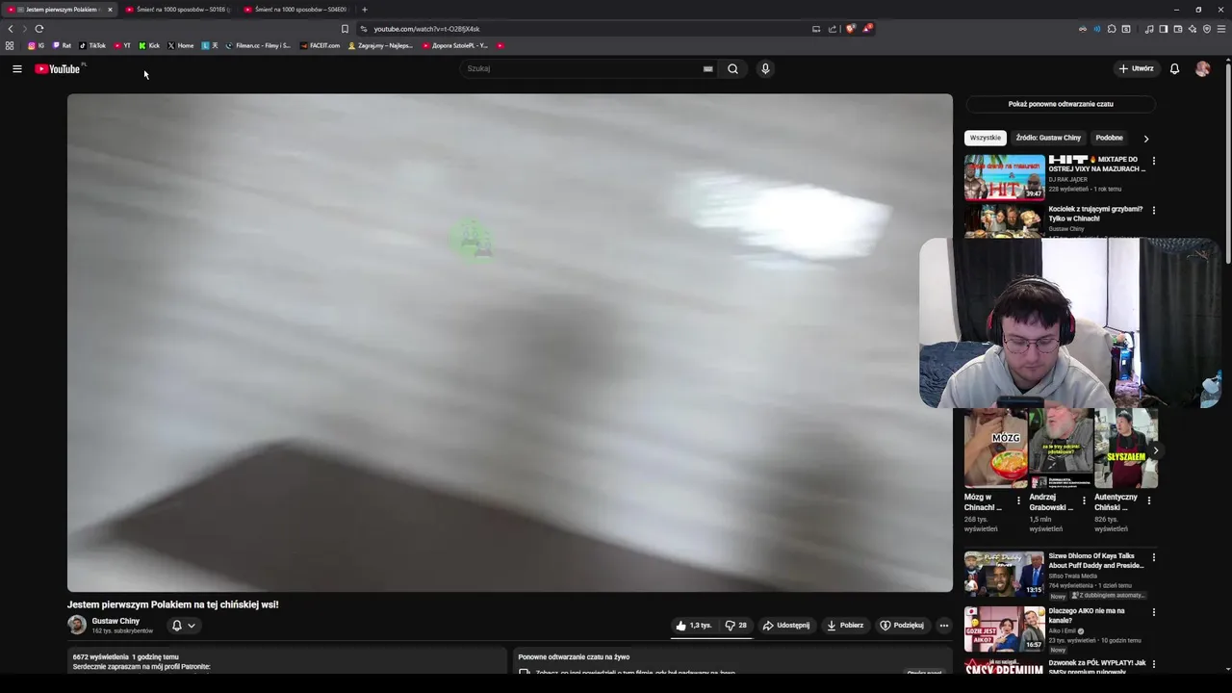Click the Brave Shields lion icon

pos(850,29)
